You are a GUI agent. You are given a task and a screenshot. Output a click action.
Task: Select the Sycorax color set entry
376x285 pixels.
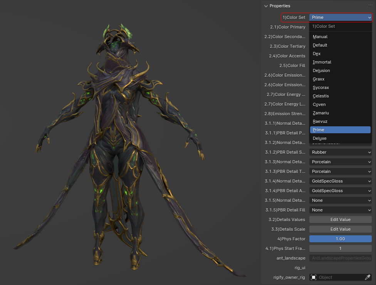340,87
